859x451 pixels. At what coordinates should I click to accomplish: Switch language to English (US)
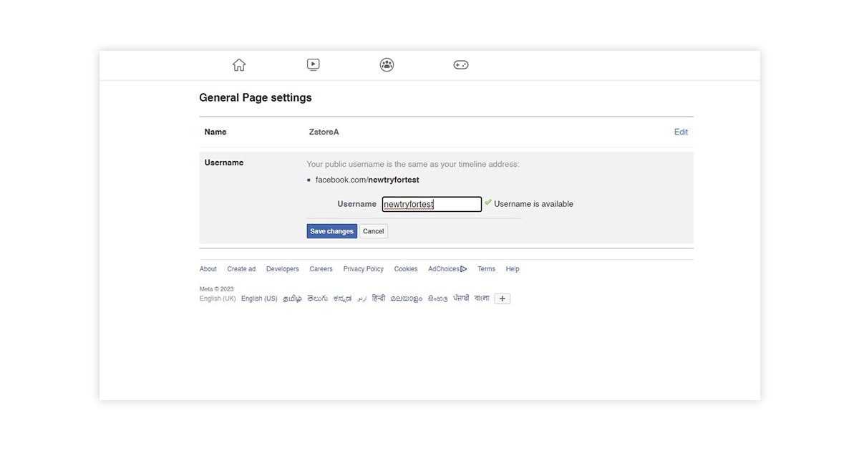point(259,299)
